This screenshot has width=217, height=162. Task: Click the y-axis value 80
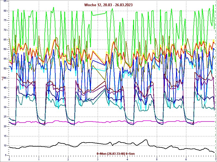click(5, 11)
